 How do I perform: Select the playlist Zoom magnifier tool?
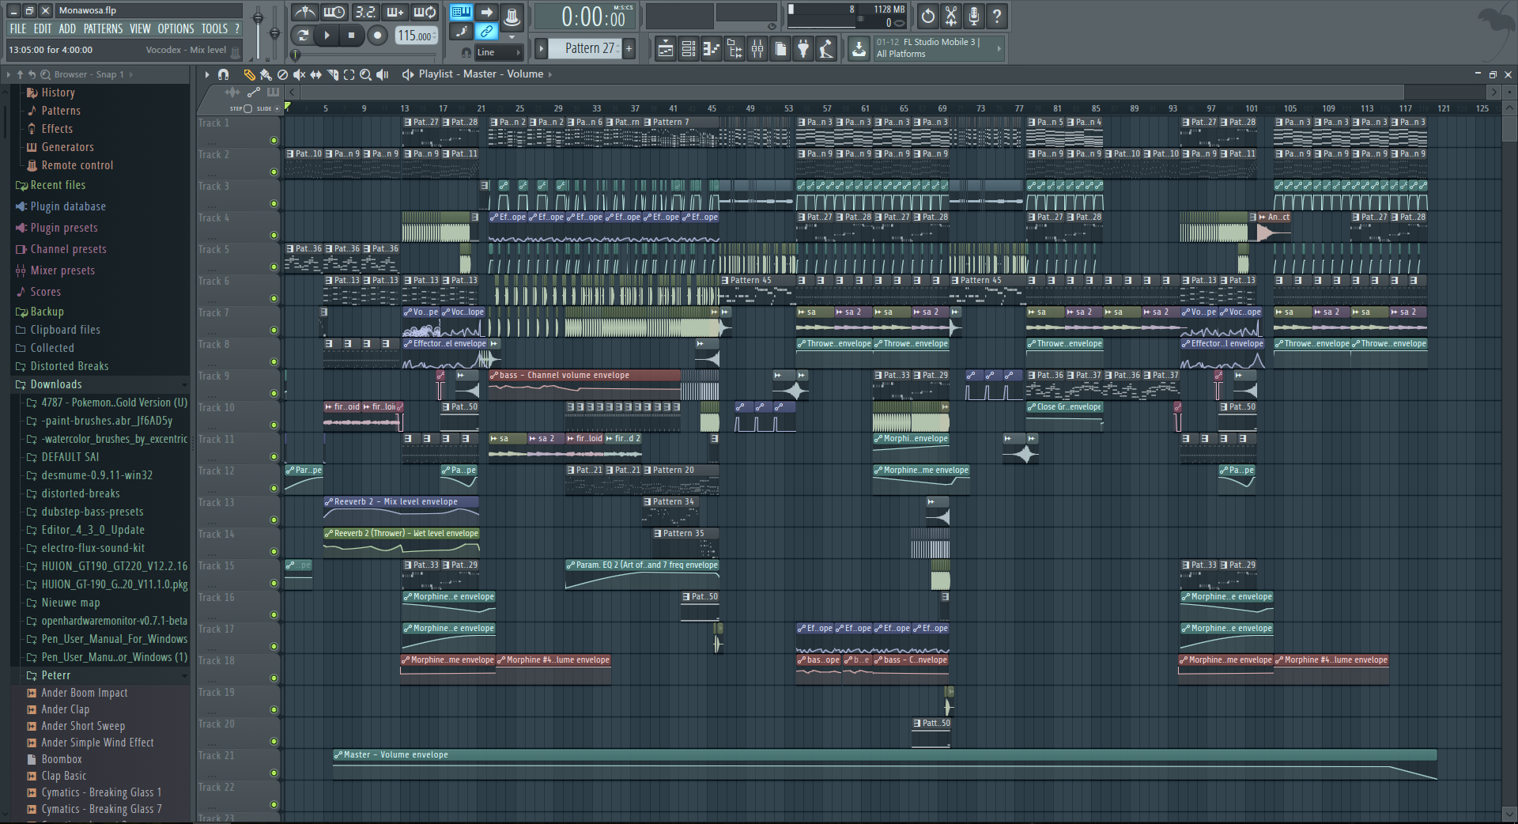click(x=365, y=74)
